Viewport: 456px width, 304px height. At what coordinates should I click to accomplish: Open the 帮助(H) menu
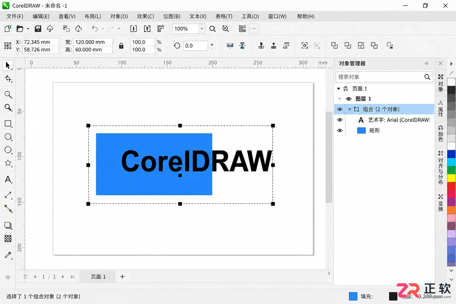click(306, 16)
